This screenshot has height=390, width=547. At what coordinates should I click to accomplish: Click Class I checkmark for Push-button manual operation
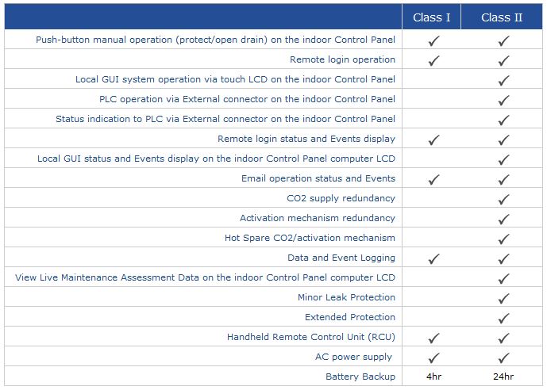[433, 40]
